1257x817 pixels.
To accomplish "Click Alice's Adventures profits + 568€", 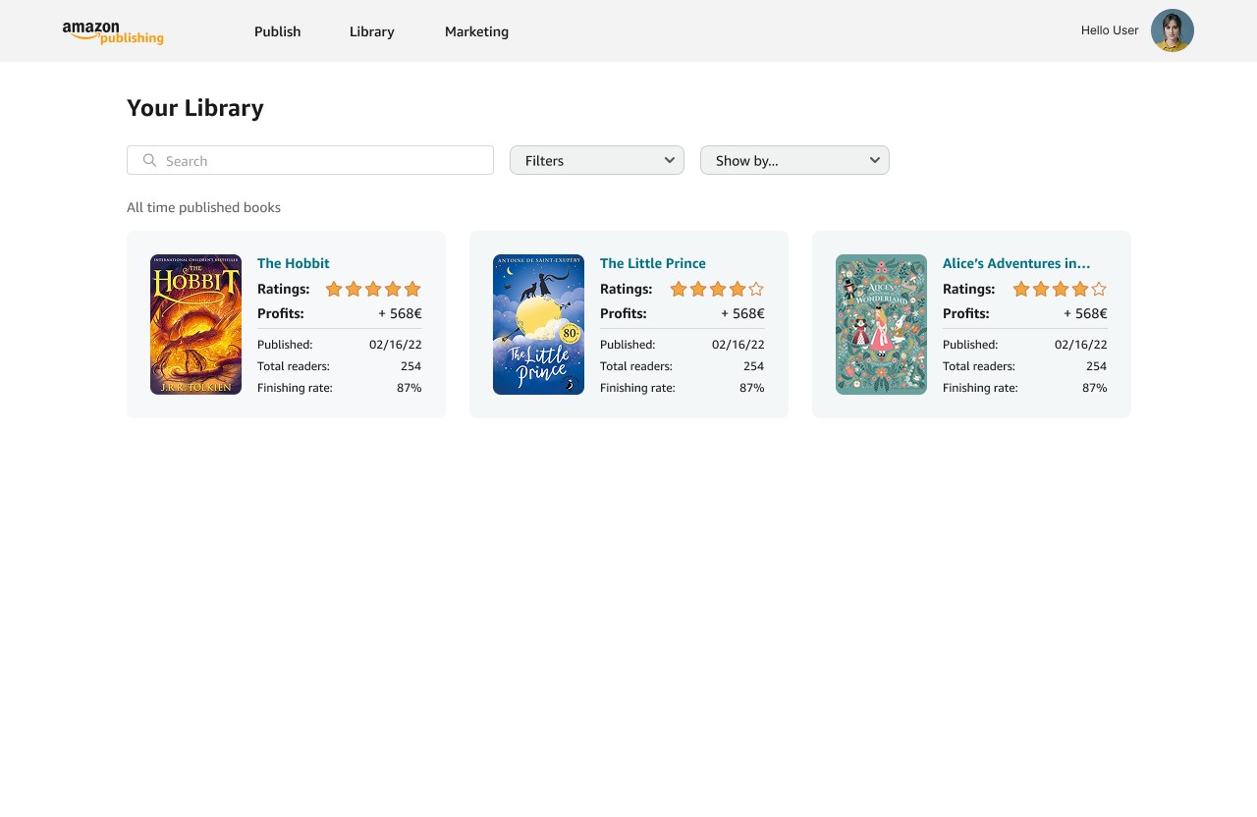I will [x=1085, y=313].
